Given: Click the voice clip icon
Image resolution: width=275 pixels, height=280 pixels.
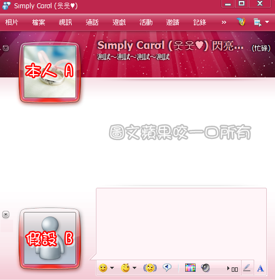Looking at the screenshot, I should 167,267.
